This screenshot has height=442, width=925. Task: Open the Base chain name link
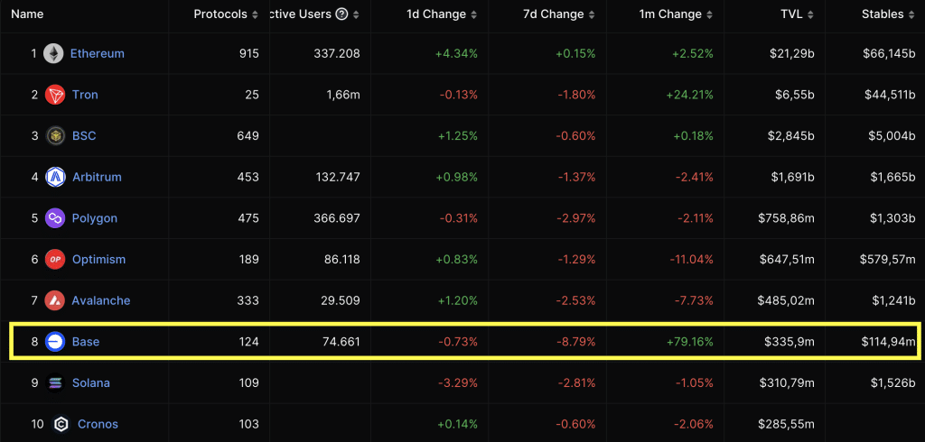[86, 342]
